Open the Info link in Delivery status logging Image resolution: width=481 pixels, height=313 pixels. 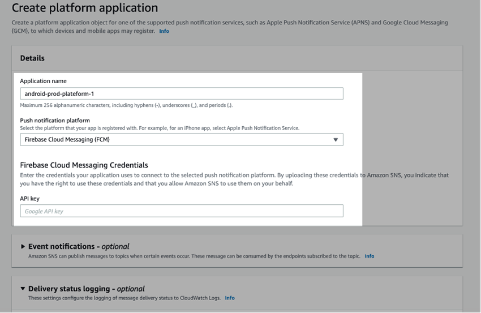click(230, 298)
